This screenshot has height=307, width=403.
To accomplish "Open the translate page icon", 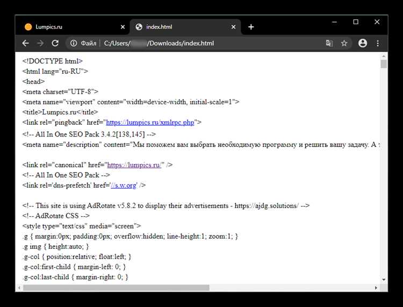I will coord(329,43).
